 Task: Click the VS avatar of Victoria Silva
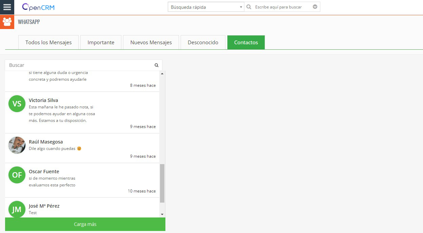coord(17,104)
